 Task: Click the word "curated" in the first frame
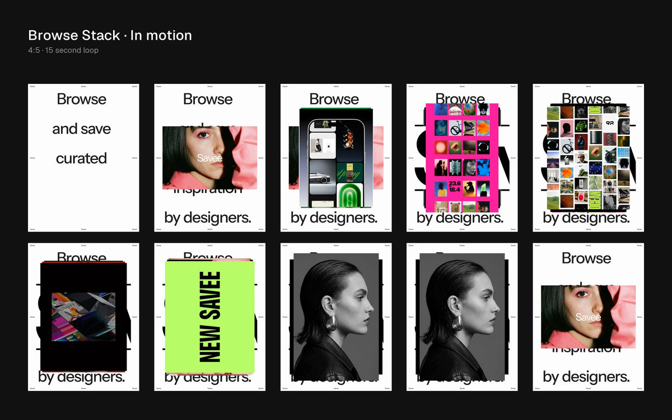pos(81,158)
